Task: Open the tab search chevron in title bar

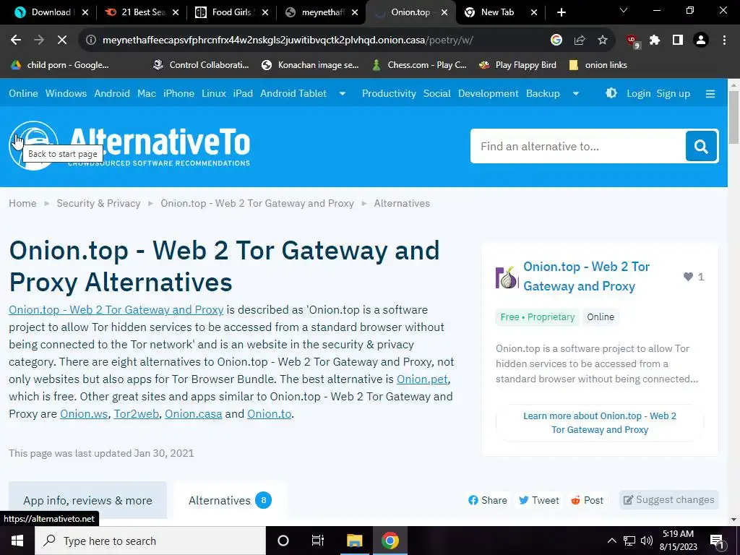Action: point(624,10)
